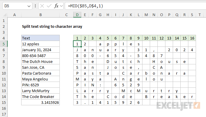Select the 'k' cell in row 14

177,97
